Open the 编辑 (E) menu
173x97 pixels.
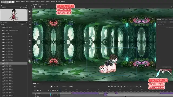(18, 2)
